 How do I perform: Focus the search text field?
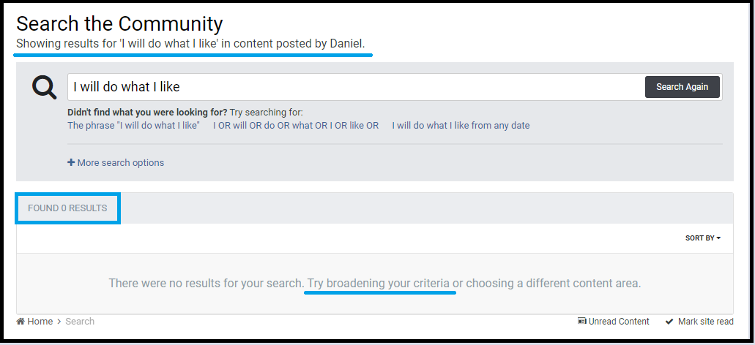(356, 87)
